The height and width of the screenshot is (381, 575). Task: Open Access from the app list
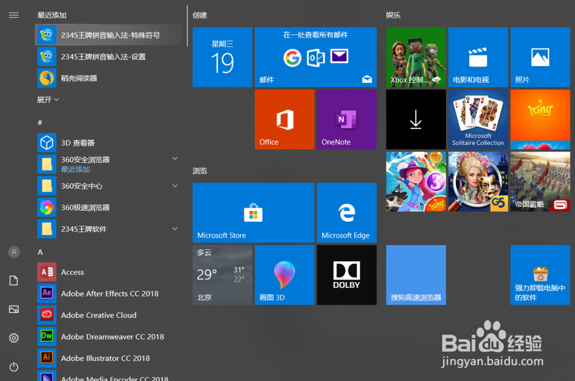pyautogui.click(x=108, y=272)
